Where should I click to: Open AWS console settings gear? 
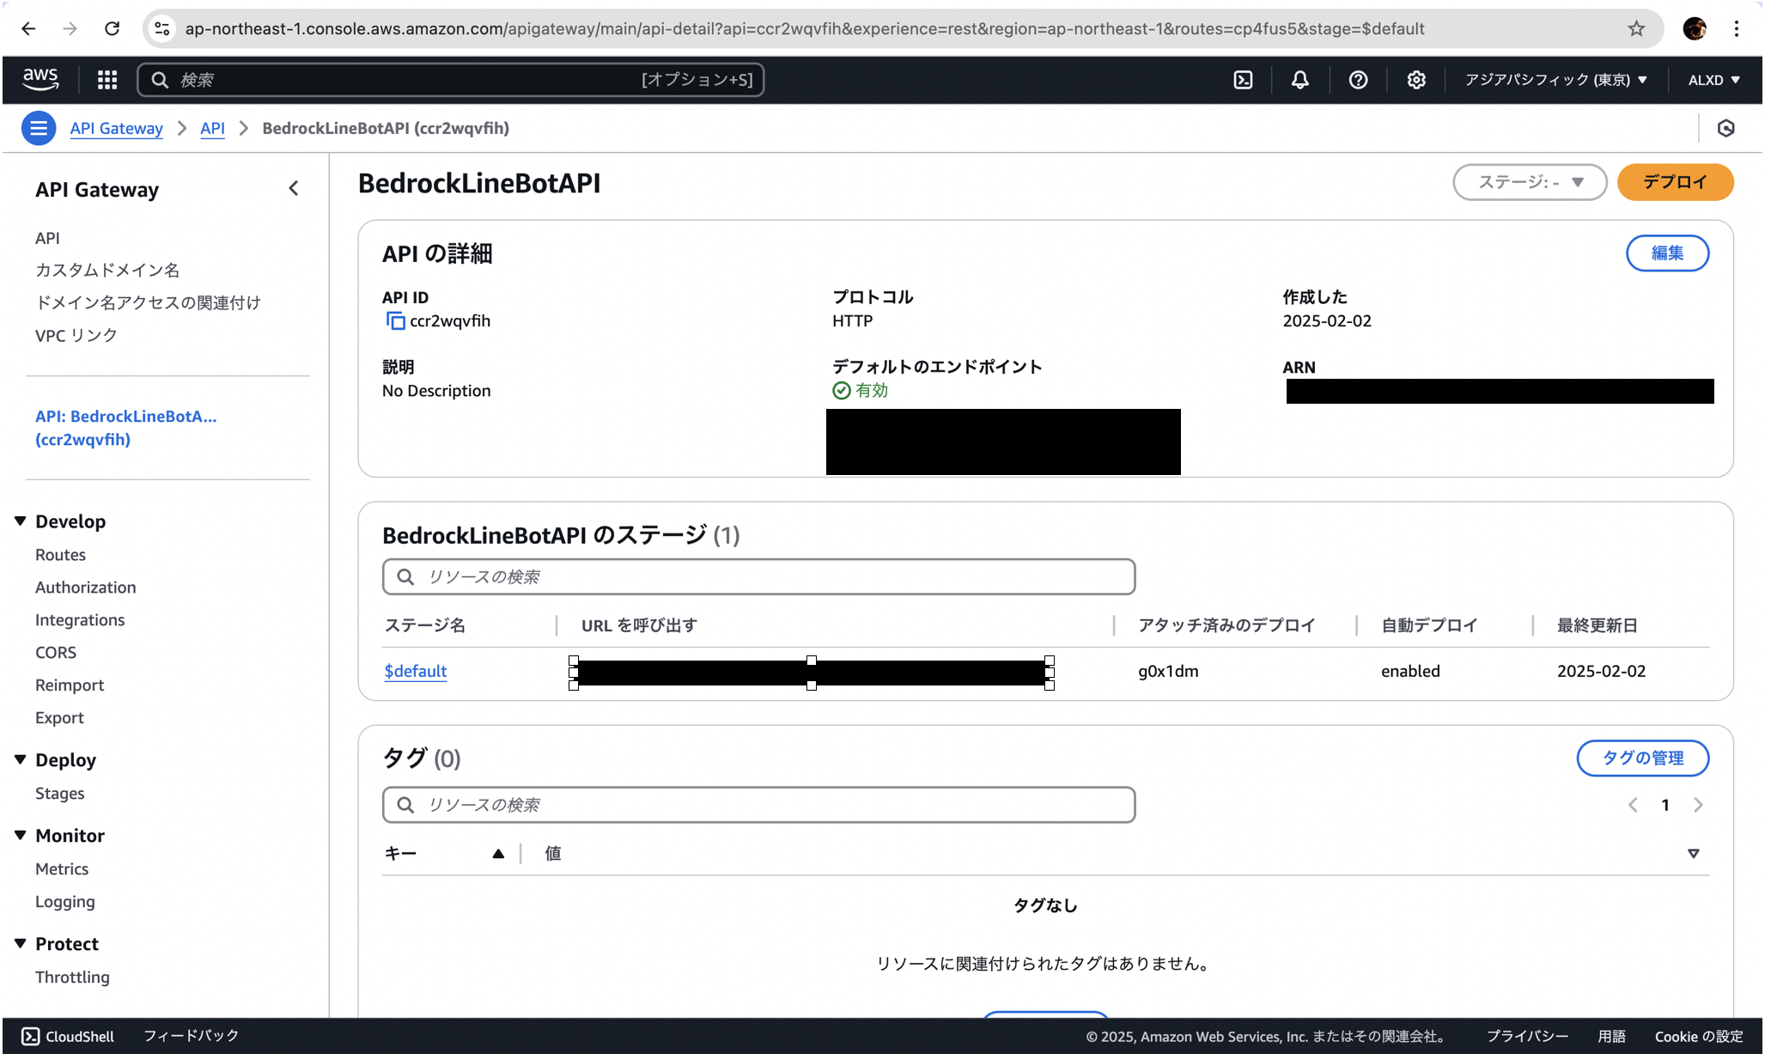click(1415, 79)
